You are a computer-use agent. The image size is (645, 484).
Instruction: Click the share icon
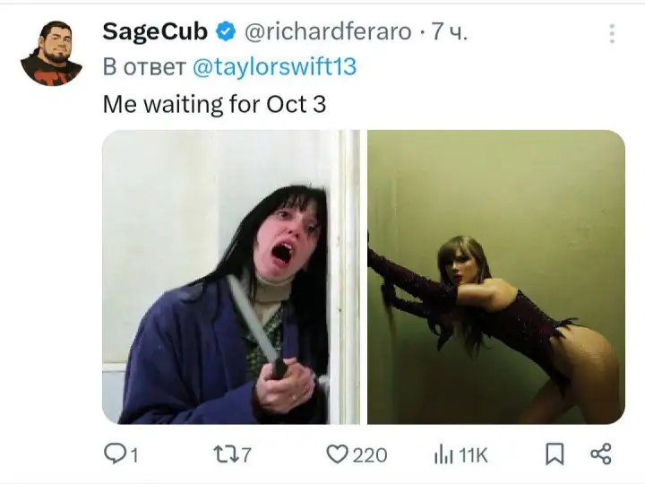click(x=601, y=454)
